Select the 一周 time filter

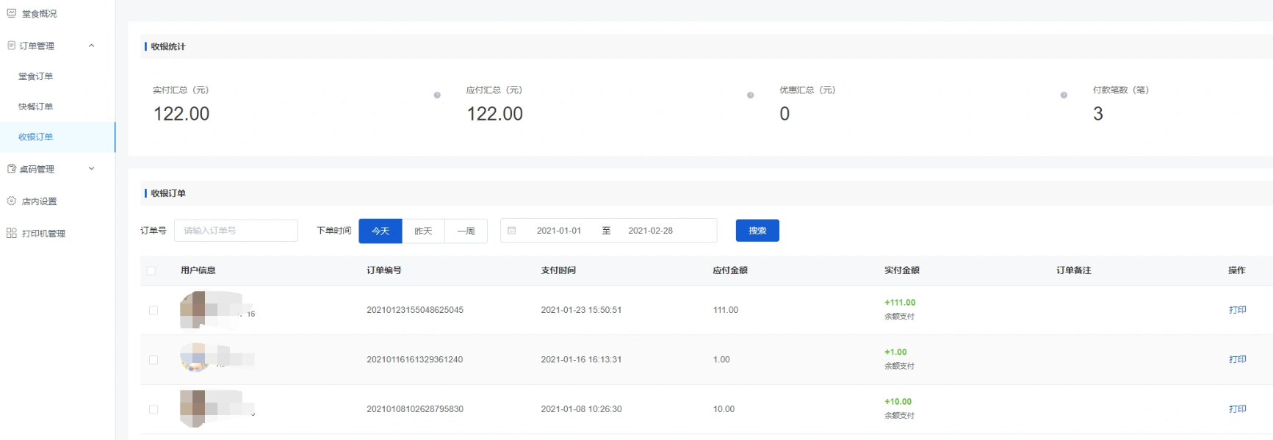[466, 231]
